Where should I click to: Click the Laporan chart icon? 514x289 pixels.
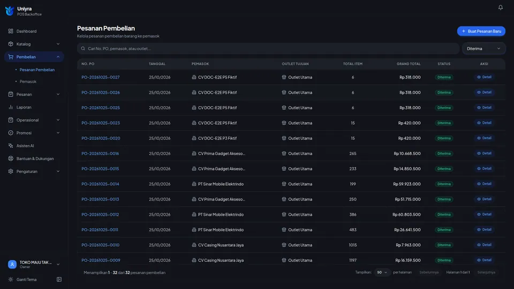click(x=11, y=107)
